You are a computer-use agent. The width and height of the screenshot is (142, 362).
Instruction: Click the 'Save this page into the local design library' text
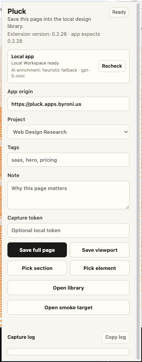coord(49,23)
